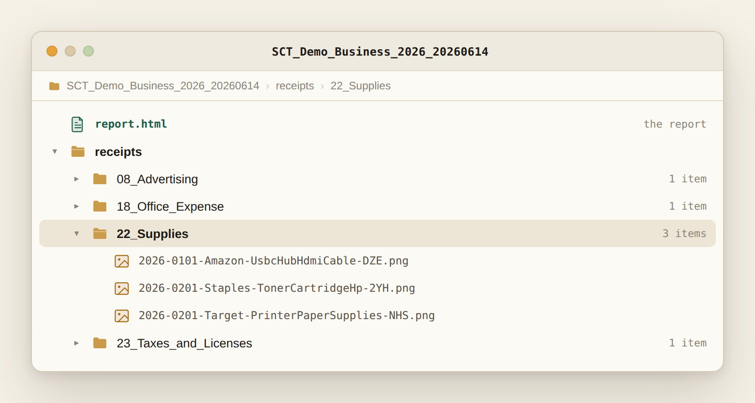Click the '3 items' count on 22_Supplies
Viewport: 755px width, 403px height.
coord(684,233)
